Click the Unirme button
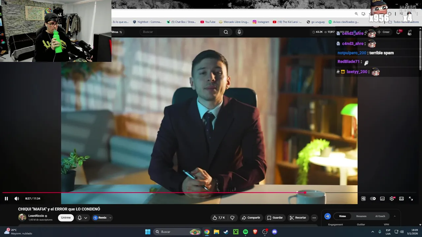 point(66,218)
